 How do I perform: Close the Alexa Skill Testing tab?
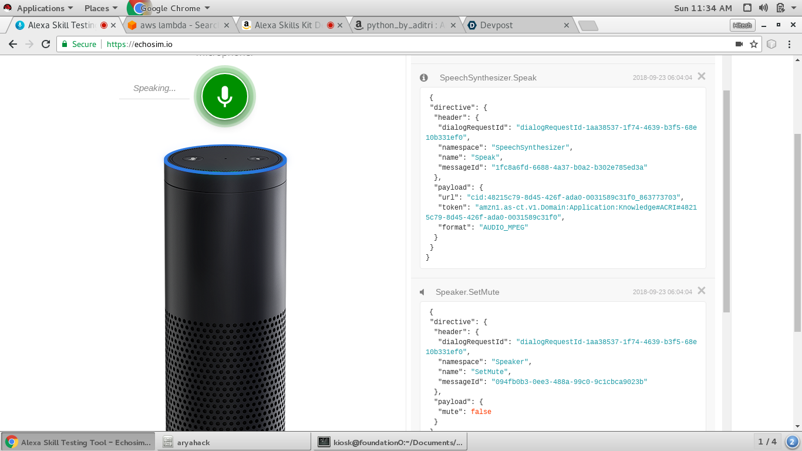click(x=113, y=25)
